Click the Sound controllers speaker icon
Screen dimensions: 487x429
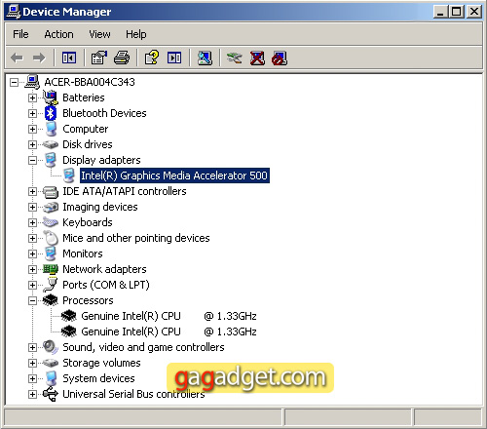pyautogui.click(x=51, y=347)
